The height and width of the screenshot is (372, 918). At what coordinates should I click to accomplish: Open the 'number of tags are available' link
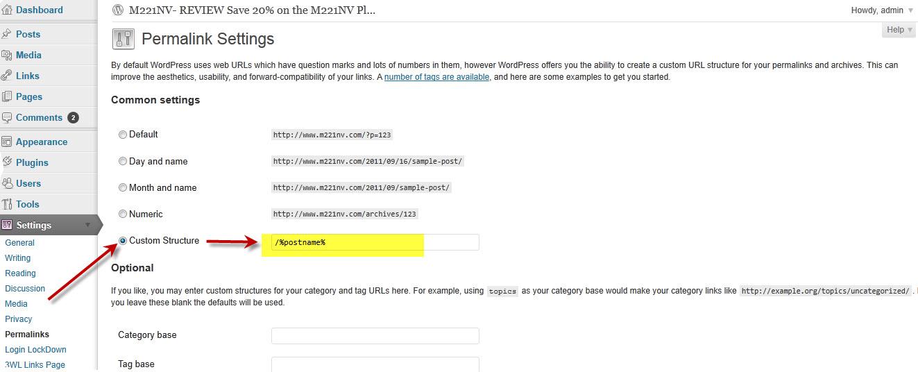[437, 77]
